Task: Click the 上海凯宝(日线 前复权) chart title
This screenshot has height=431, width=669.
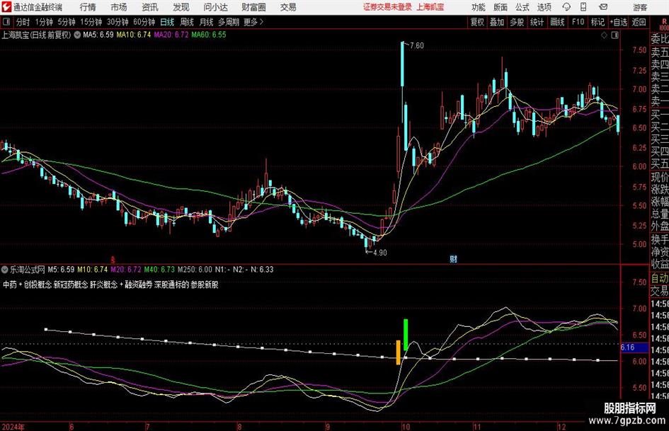Action: 36,35
